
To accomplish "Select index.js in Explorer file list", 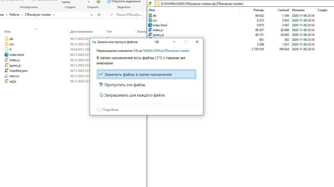I will pos(15,60).
